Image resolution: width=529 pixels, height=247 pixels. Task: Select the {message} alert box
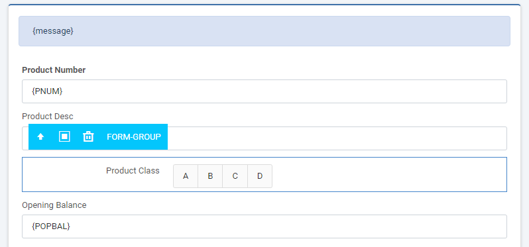[264, 31]
